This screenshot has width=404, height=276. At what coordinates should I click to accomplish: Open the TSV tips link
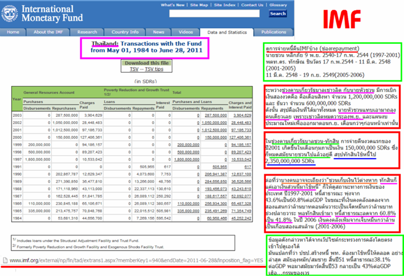tap(154, 69)
